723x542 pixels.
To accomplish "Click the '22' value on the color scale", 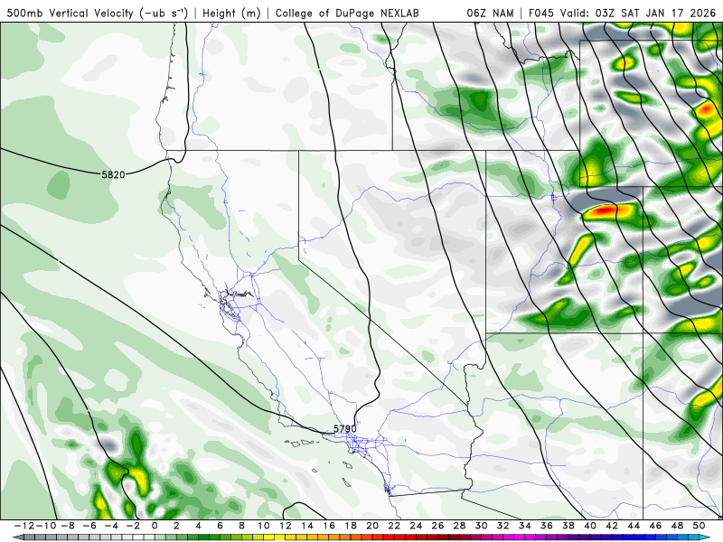I will (394, 526).
